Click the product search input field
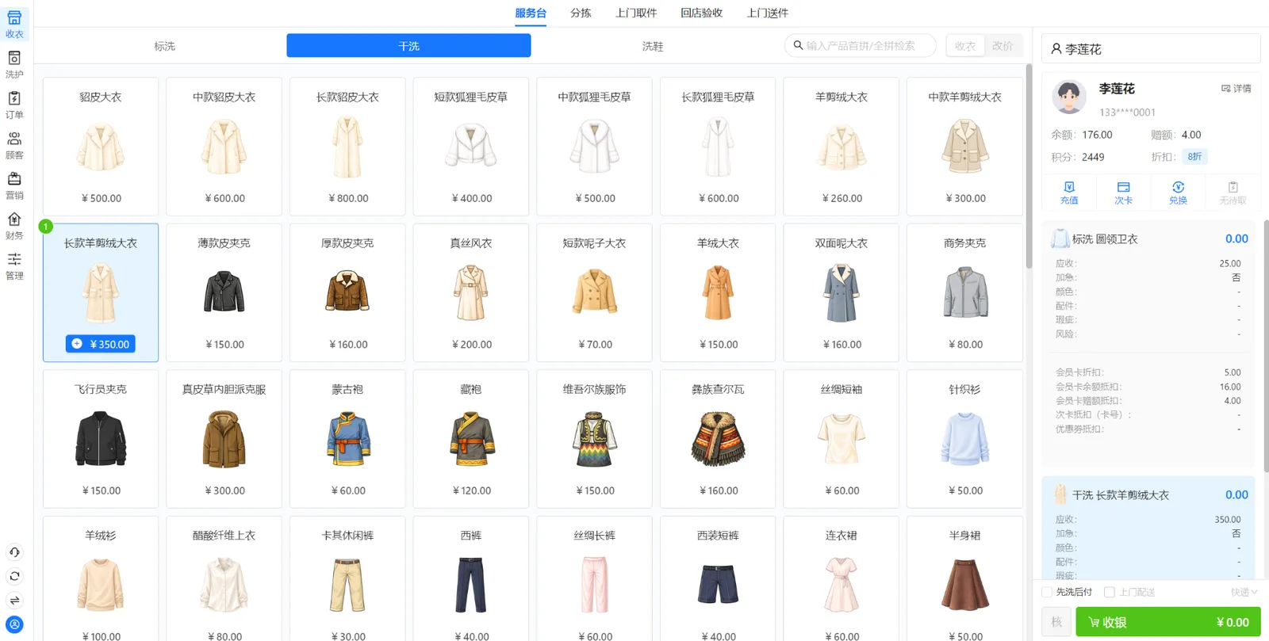 tap(861, 46)
